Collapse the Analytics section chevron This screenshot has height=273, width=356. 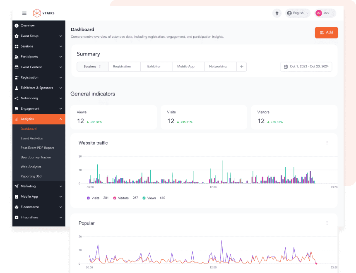click(x=60, y=119)
